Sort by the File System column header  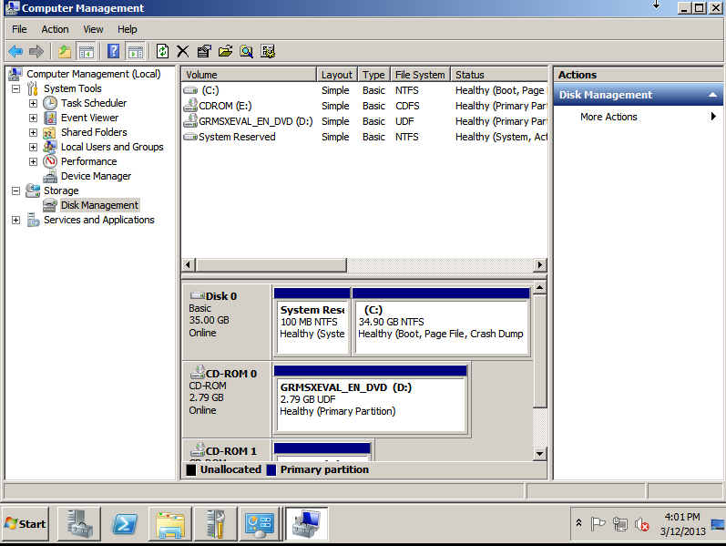[420, 75]
